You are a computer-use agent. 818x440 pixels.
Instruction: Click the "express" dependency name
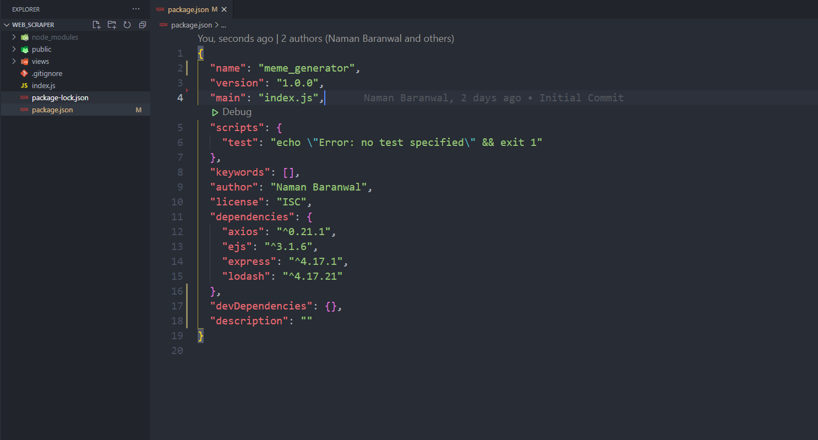tap(249, 261)
